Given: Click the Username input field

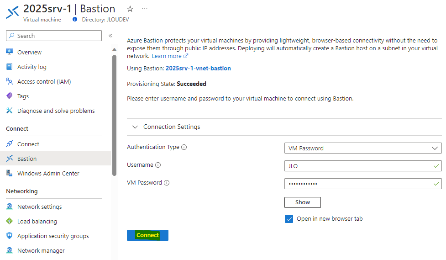Looking at the screenshot, I should tap(363, 166).
